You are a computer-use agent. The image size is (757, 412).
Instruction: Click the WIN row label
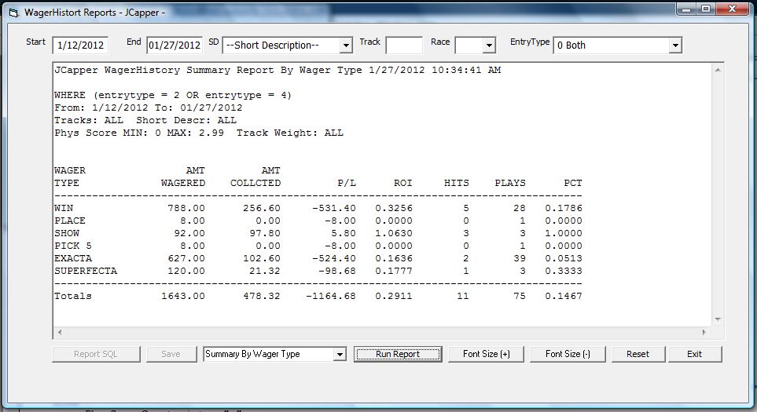pyautogui.click(x=64, y=208)
